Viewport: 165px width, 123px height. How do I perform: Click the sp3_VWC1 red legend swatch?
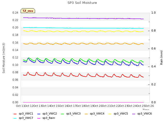(15, 114)
